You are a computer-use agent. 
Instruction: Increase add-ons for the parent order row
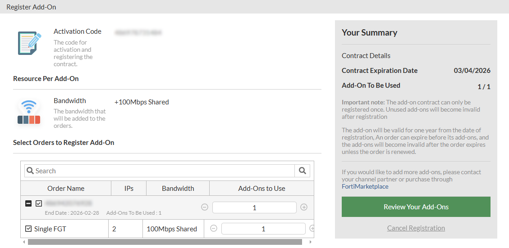tap(304, 207)
